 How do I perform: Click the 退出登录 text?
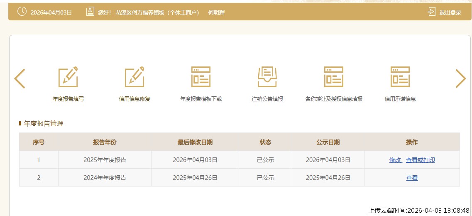[x=450, y=12]
